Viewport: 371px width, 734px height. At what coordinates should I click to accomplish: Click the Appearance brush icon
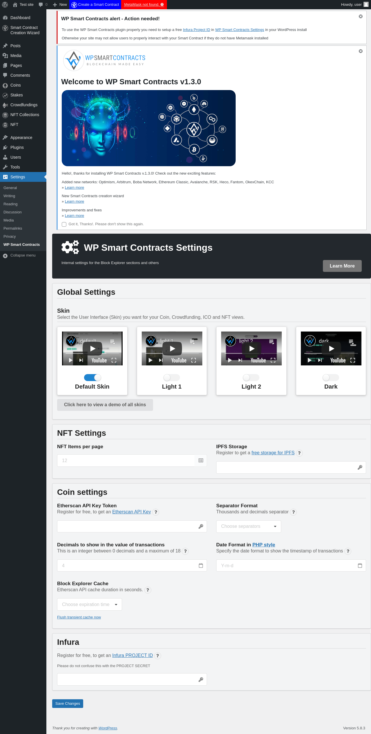pyautogui.click(x=5, y=138)
